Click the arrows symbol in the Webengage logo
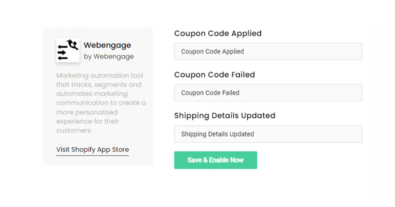 coord(63,53)
